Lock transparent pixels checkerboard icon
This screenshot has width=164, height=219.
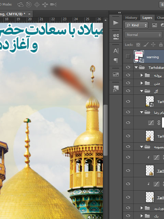pos(138,45)
